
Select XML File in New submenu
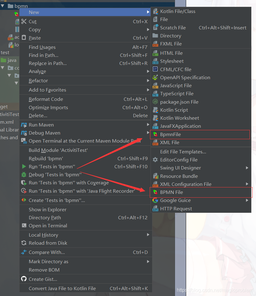201,143
